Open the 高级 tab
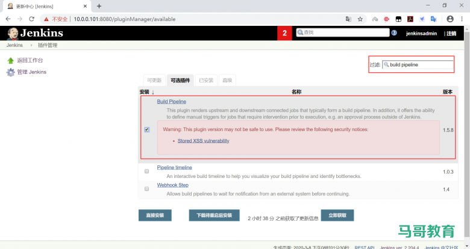This screenshot has width=470, height=249. point(227,80)
